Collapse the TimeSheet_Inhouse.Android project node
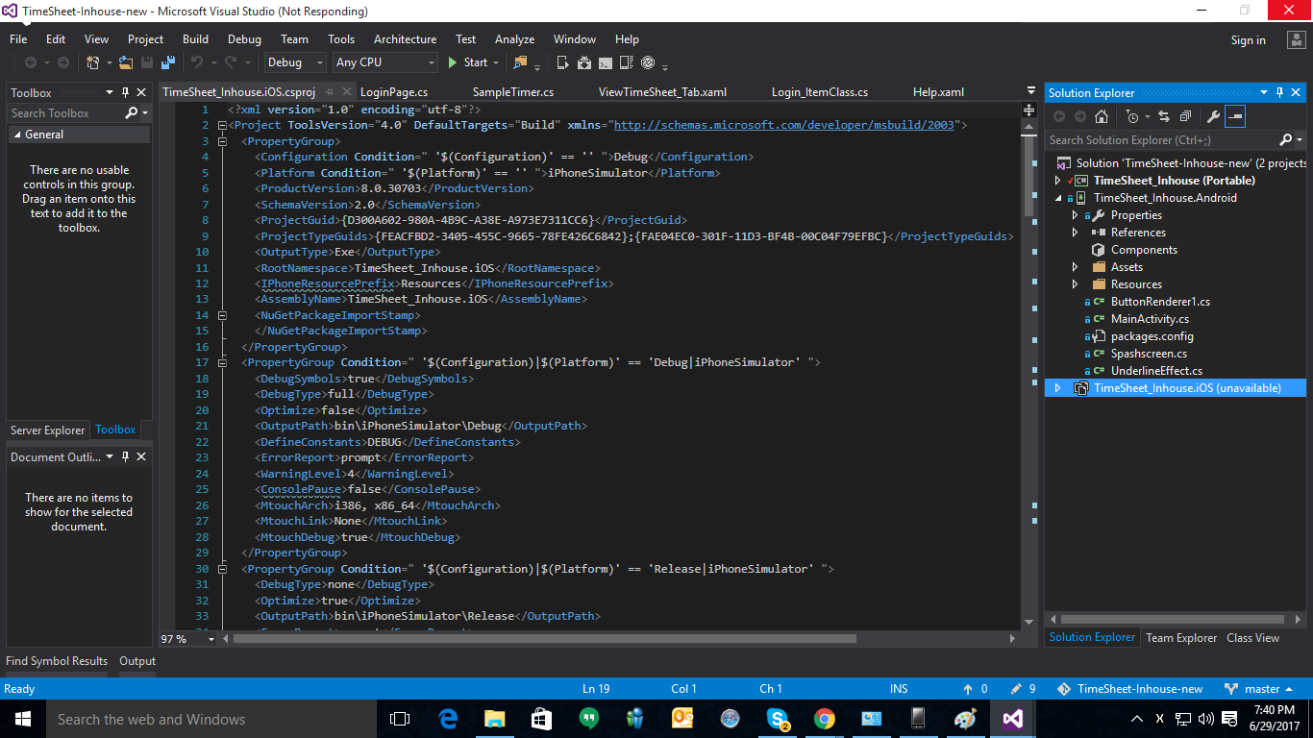 click(x=1058, y=198)
